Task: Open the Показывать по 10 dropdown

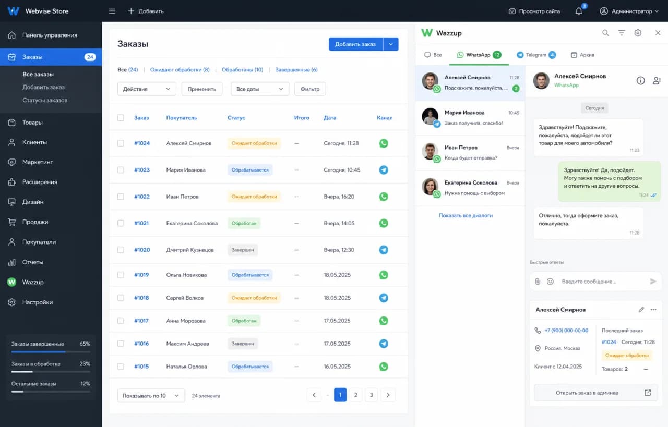Action: point(151,396)
